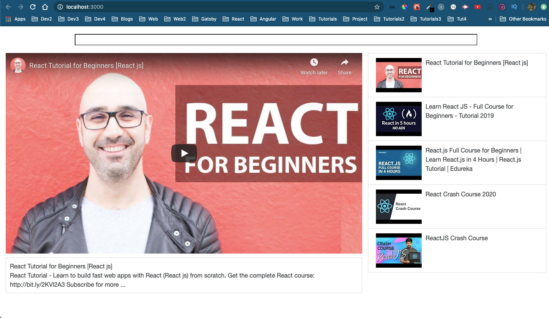Image resolution: width=549 pixels, height=318 pixels.
Task: Open the Work bookmarks folder
Action: tap(293, 19)
